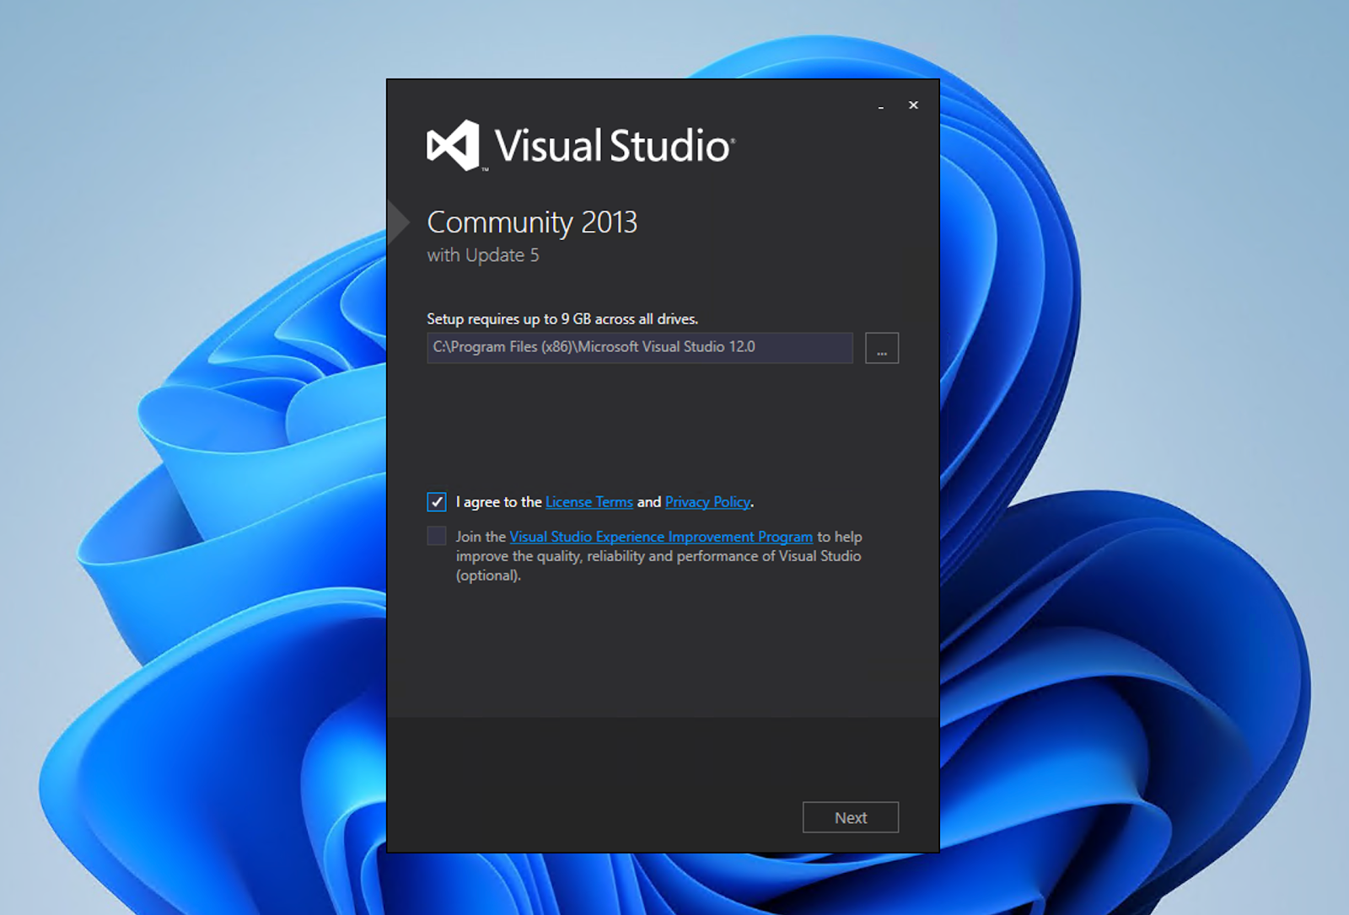Image resolution: width=1349 pixels, height=915 pixels.
Task: Click the installation path input field
Action: click(x=640, y=347)
